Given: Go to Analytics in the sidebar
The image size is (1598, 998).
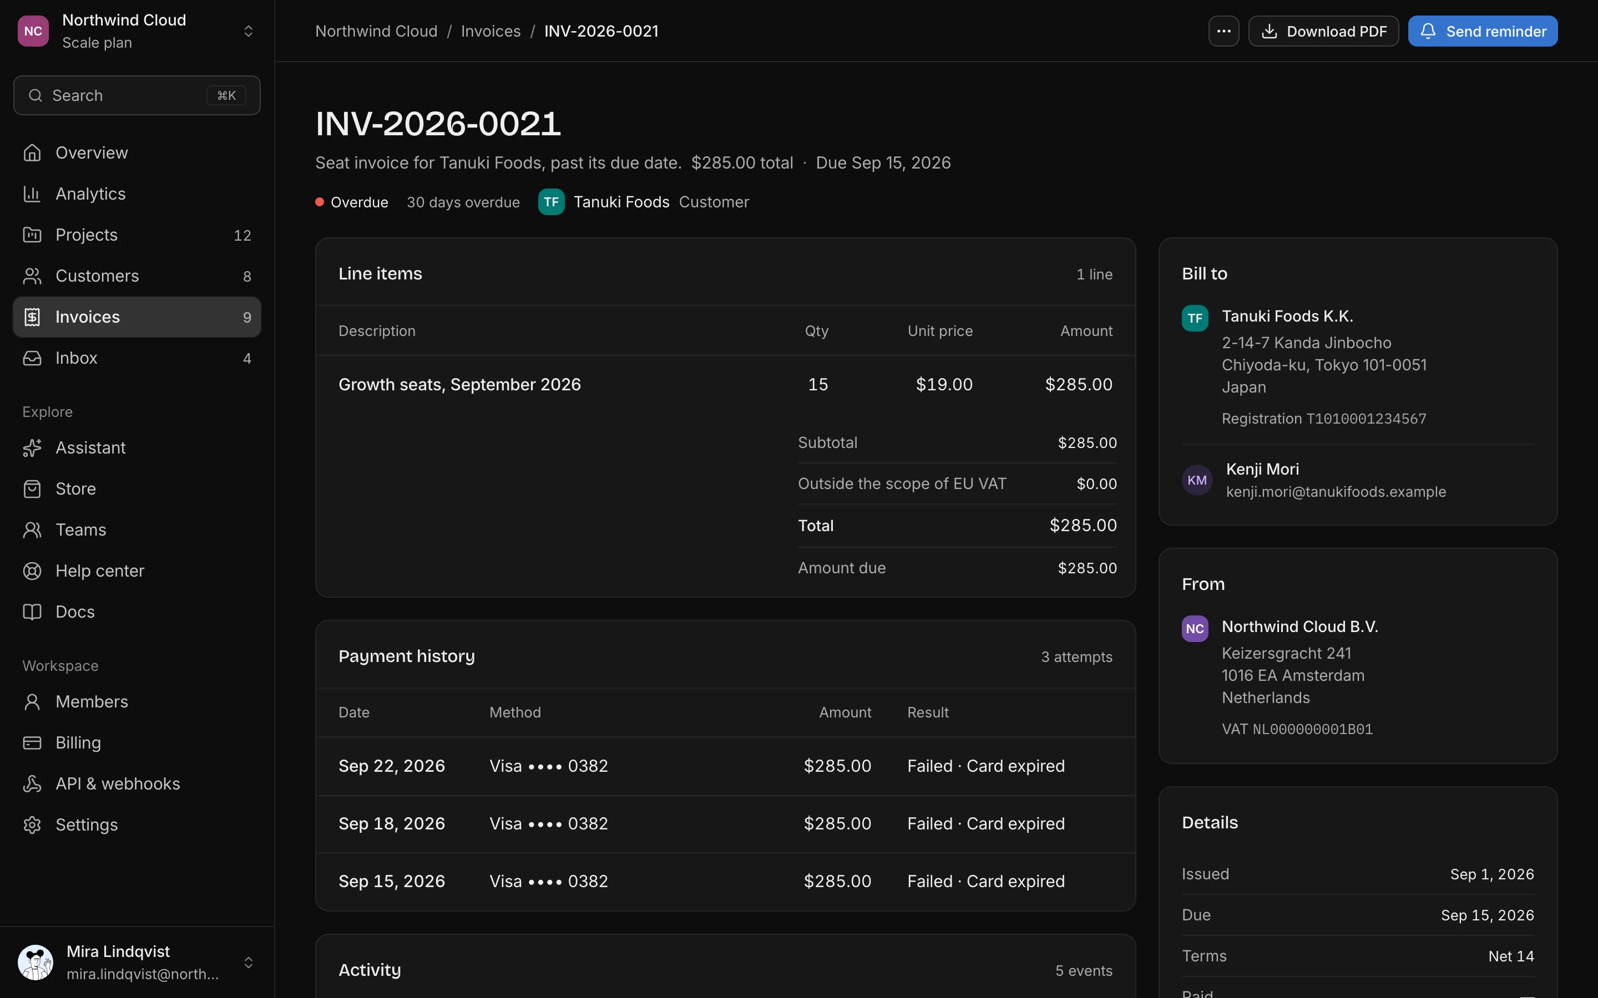Looking at the screenshot, I should [136, 194].
